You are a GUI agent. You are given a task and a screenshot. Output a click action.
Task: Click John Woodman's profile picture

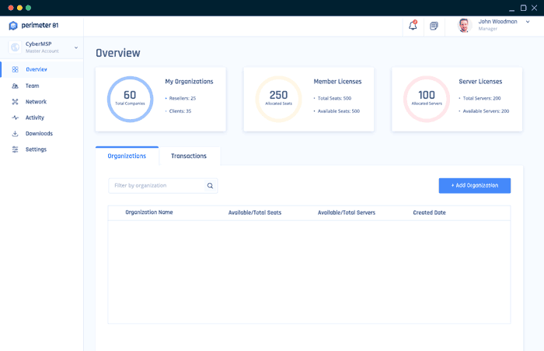click(465, 26)
